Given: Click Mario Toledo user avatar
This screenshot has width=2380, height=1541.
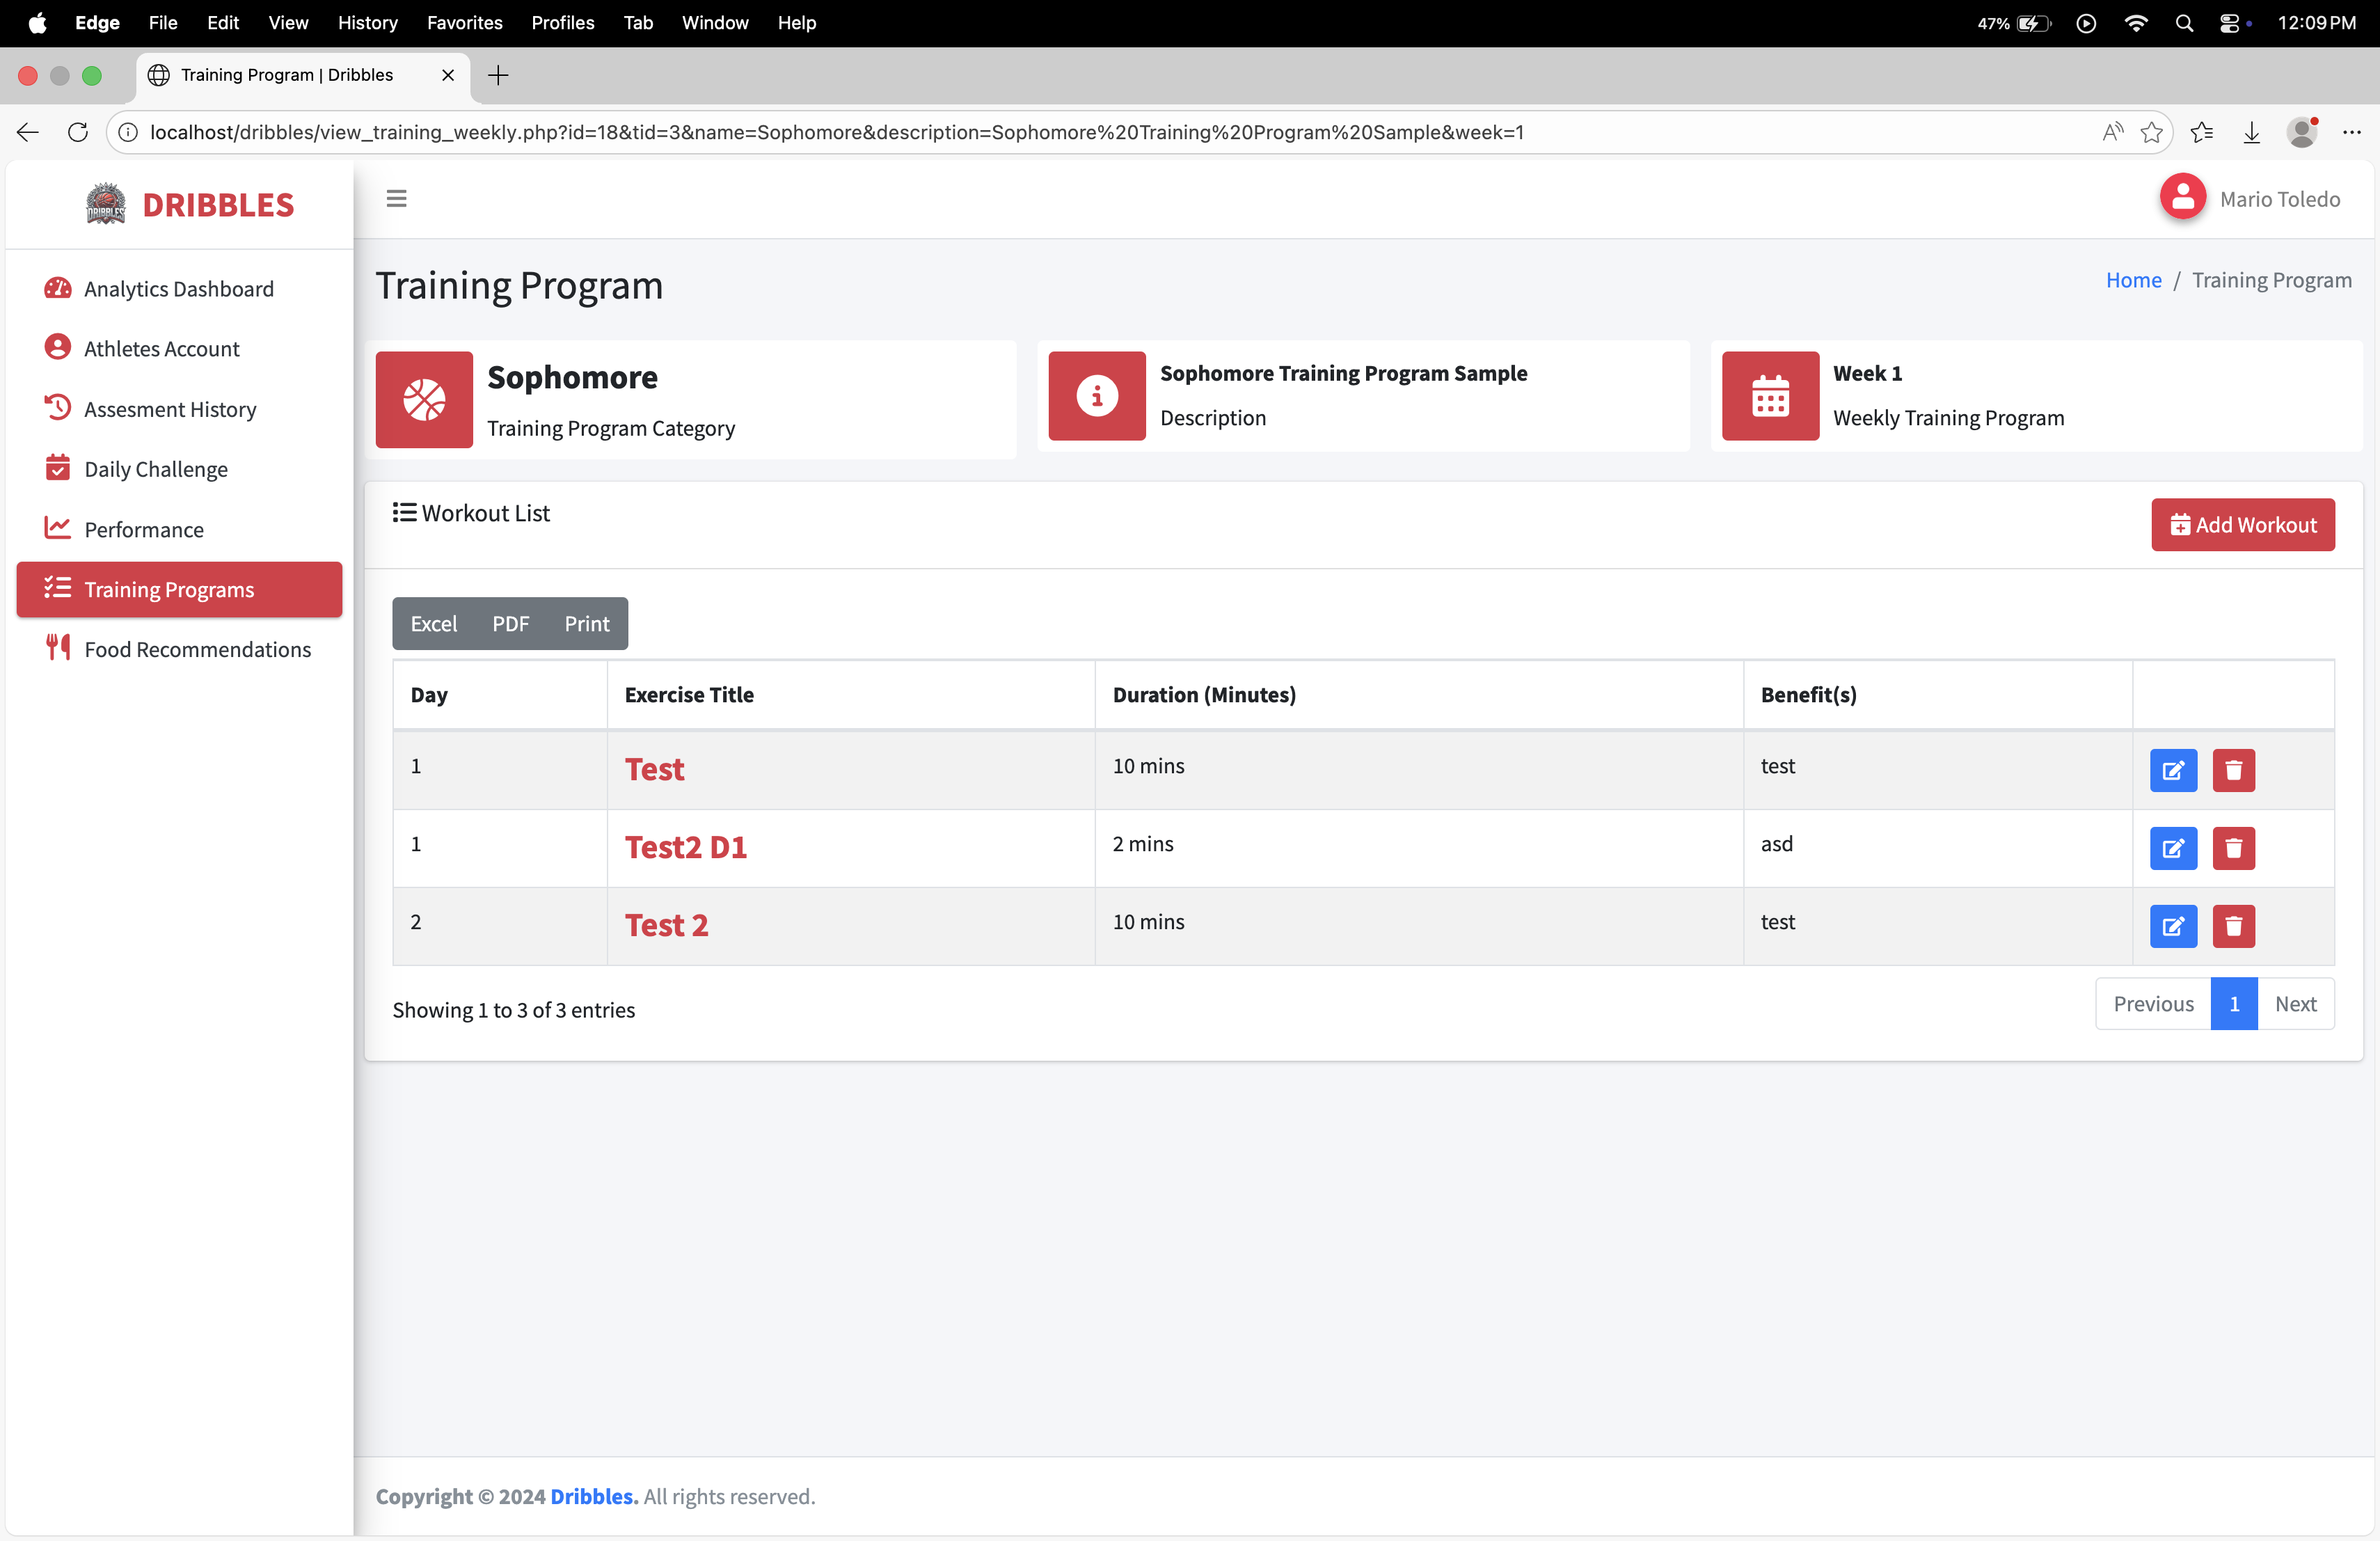Looking at the screenshot, I should tap(2182, 198).
